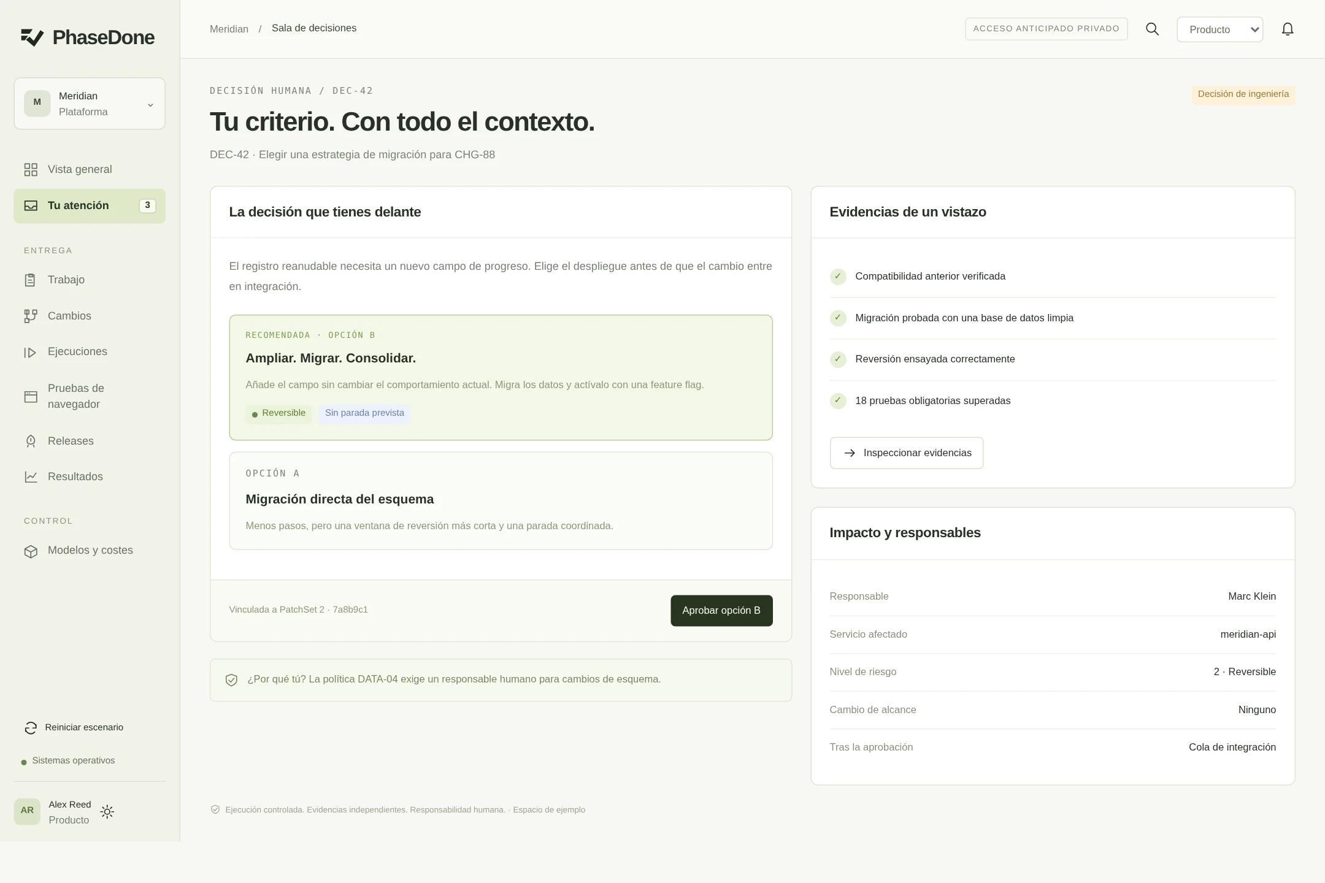Open the search magnifier icon

click(x=1152, y=29)
